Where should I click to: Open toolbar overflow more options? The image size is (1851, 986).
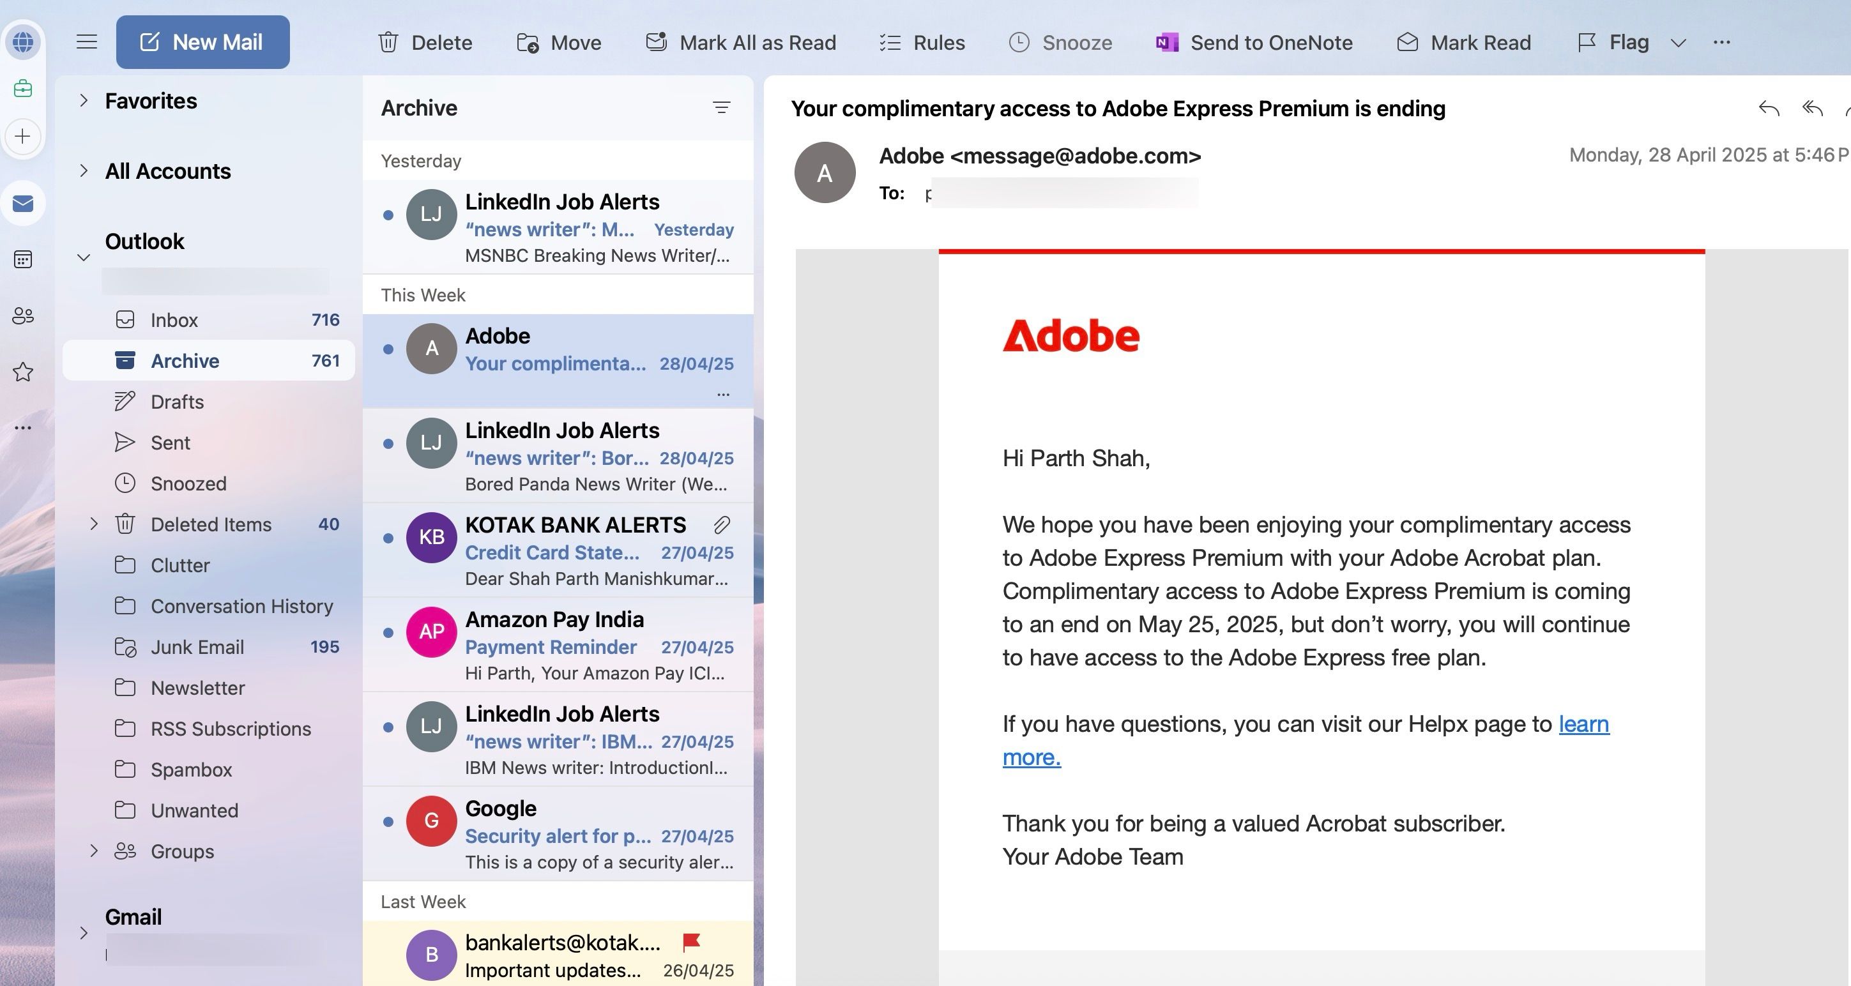[1722, 42]
